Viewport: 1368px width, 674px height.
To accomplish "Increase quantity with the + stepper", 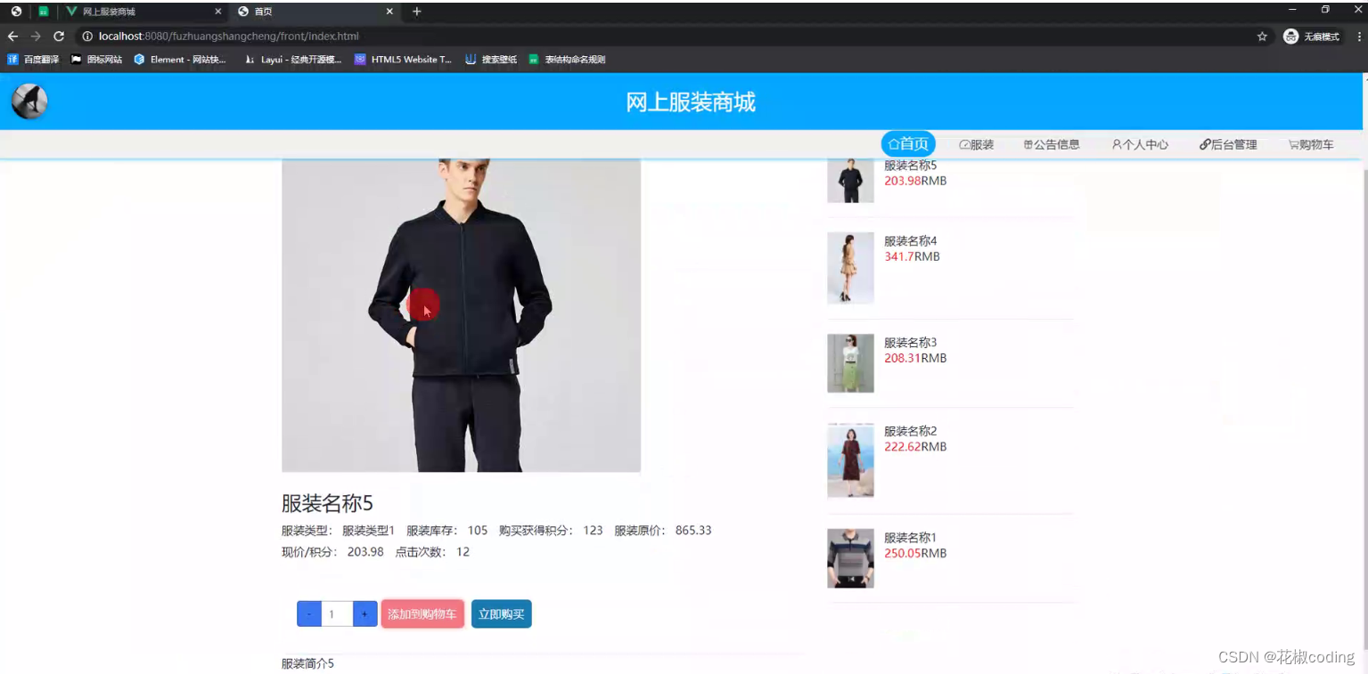I will (x=365, y=613).
